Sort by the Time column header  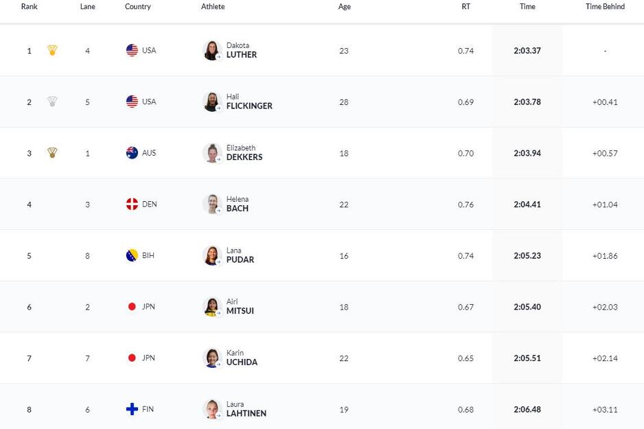527,7
